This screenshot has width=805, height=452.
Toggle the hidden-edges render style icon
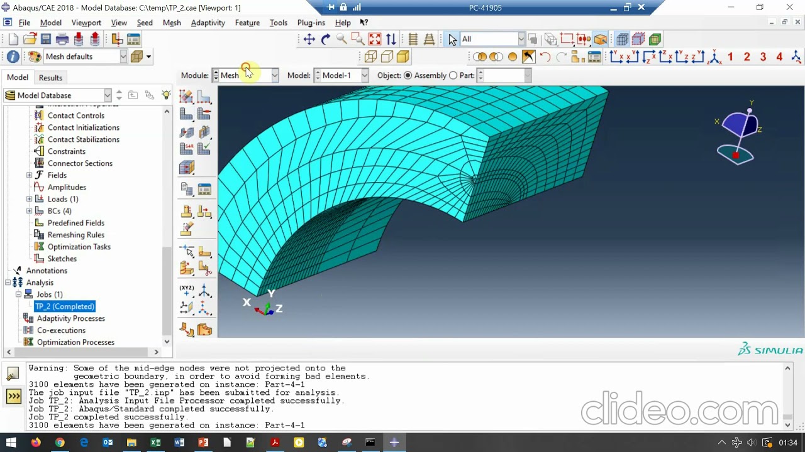click(387, 57)
